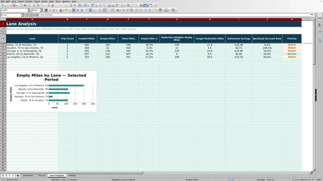Switch to the Dashboard sheet tab
Viewport: 323px width, 181px height.
point(28,176)
